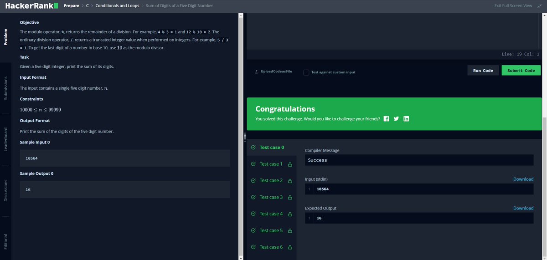
Task: Click the Line: 19 Col: 1 status
Action: coord(520,54)
